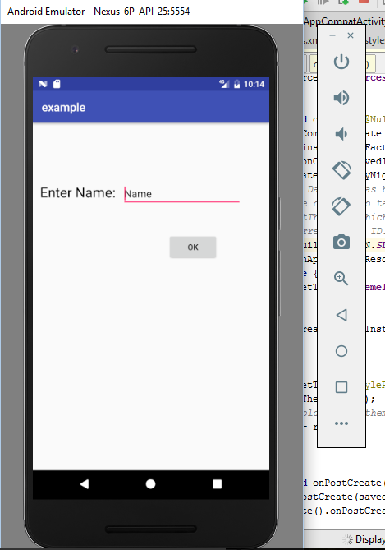Close the emulator toolbar panel
Viewport: 385px width, 550px height.
pos(351,35)
